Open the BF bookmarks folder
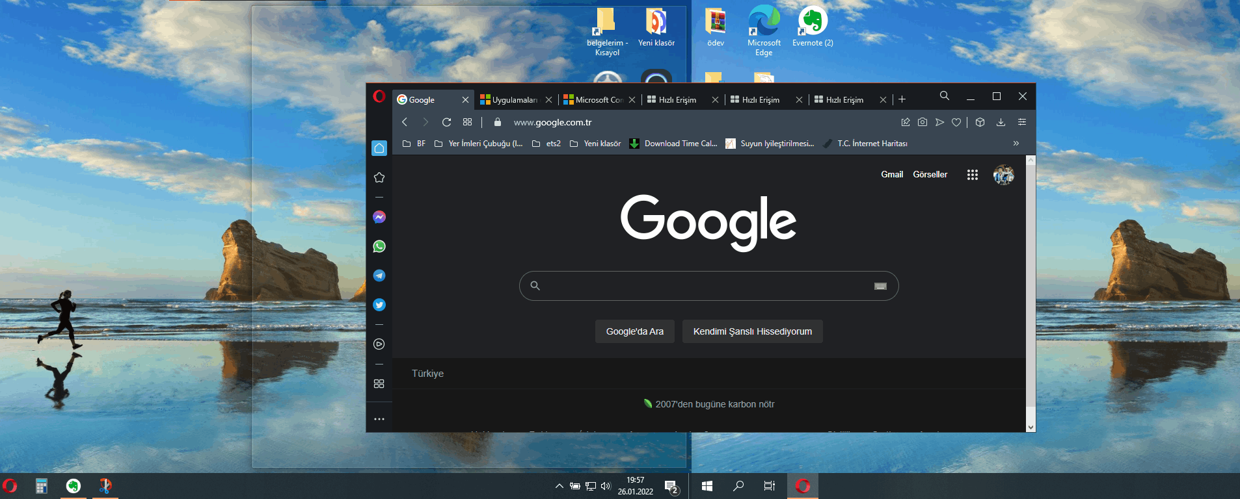1240x499 pixels. click(414, 144)
